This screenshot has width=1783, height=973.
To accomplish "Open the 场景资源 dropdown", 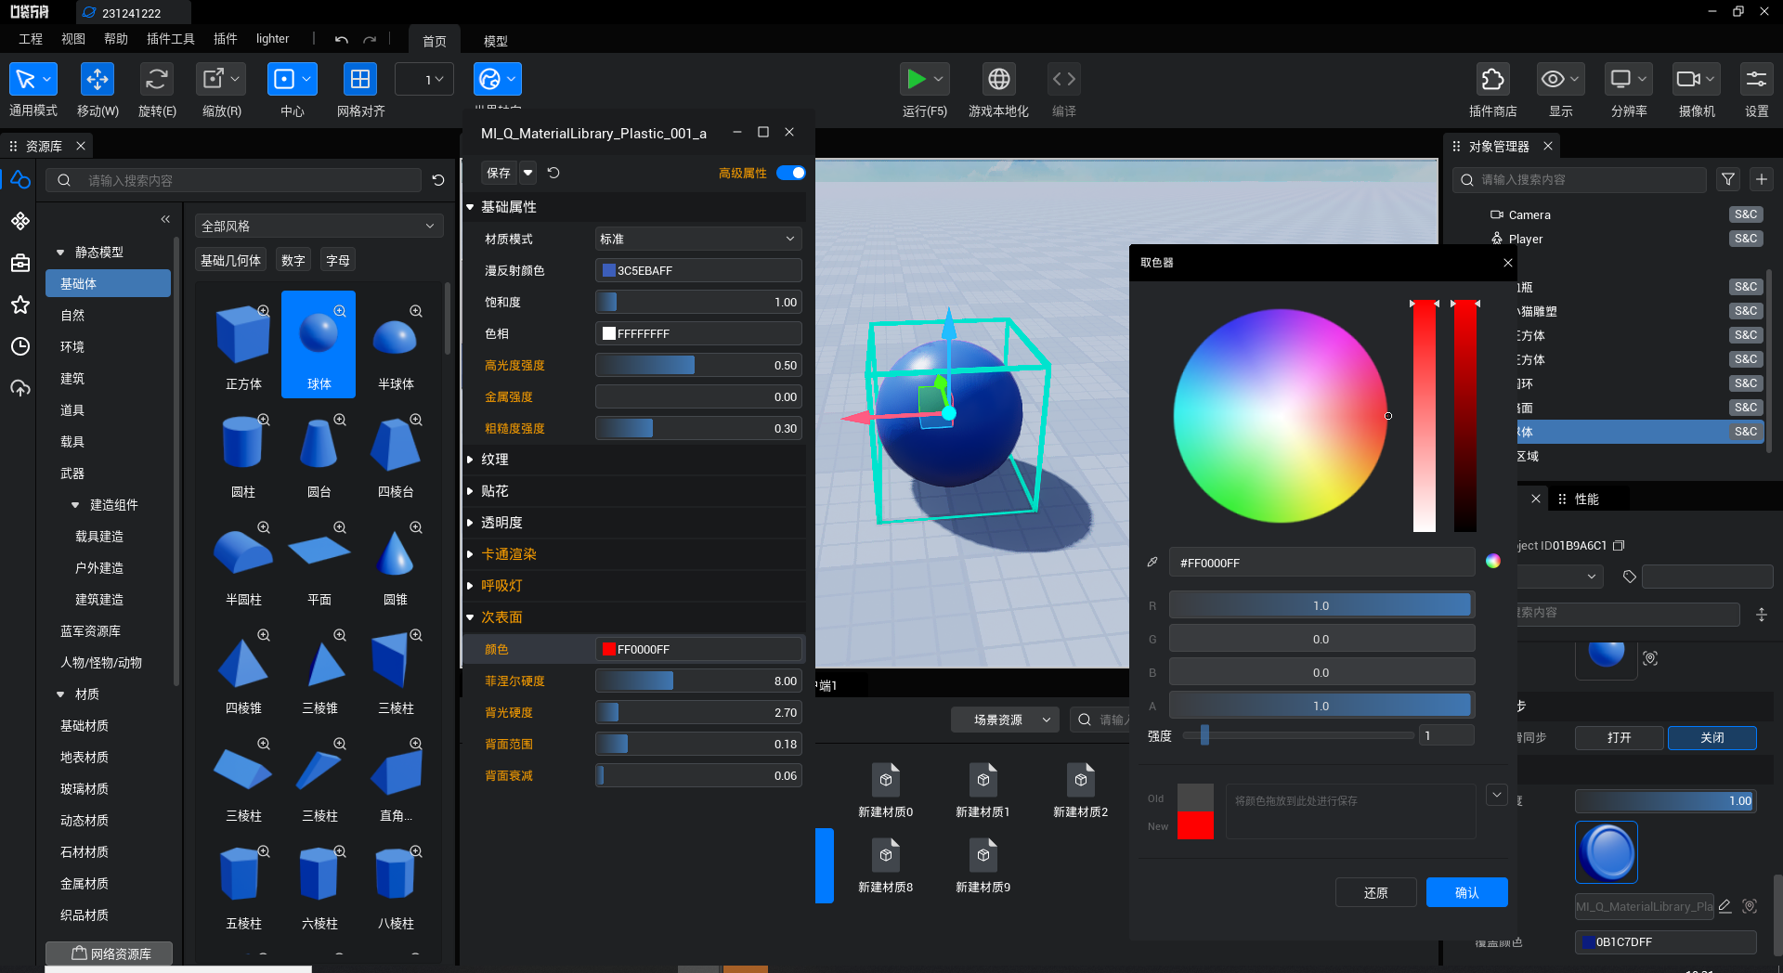I will point(1005,720).
